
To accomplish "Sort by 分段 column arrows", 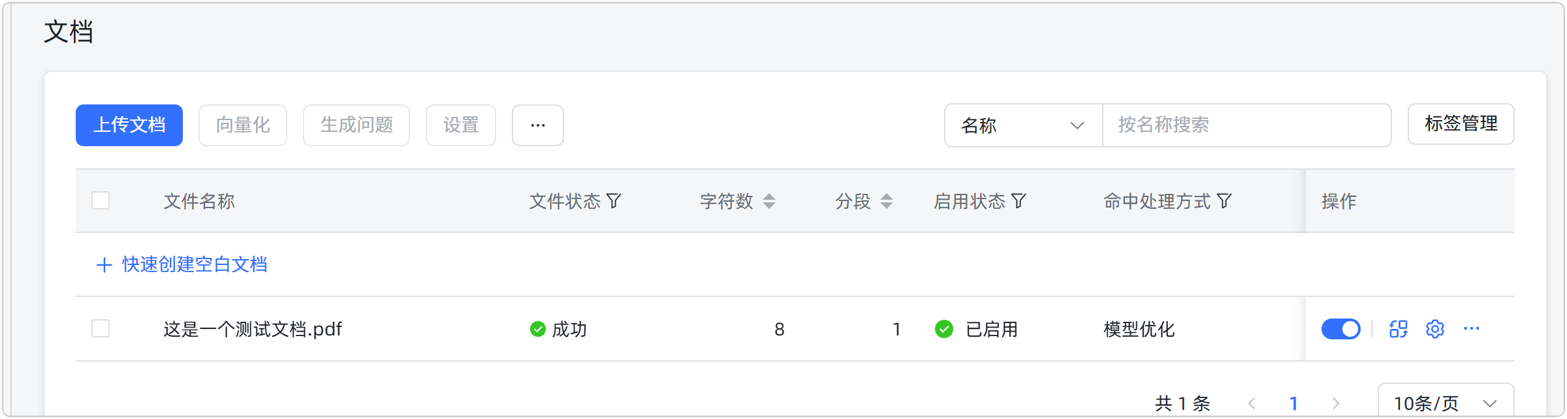I will click(886, 201).
